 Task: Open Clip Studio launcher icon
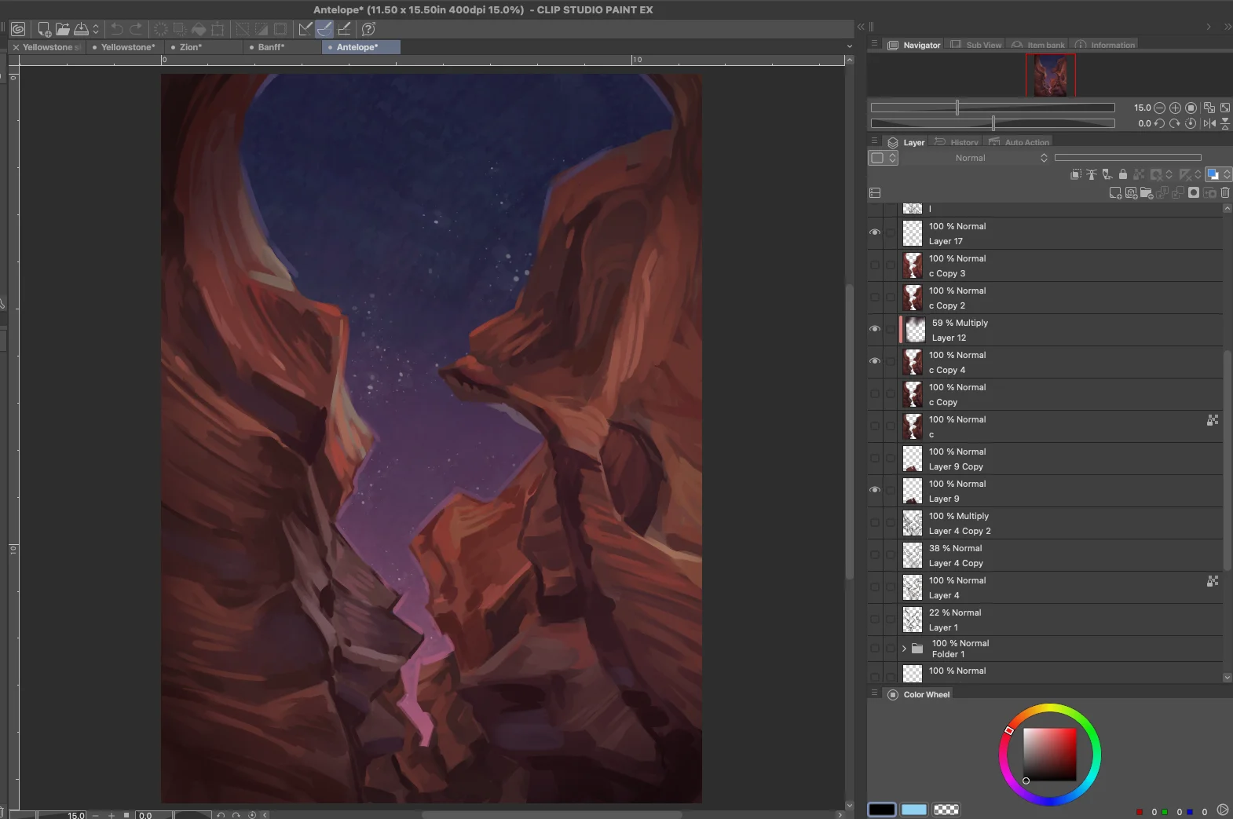(x=18, y=29)
